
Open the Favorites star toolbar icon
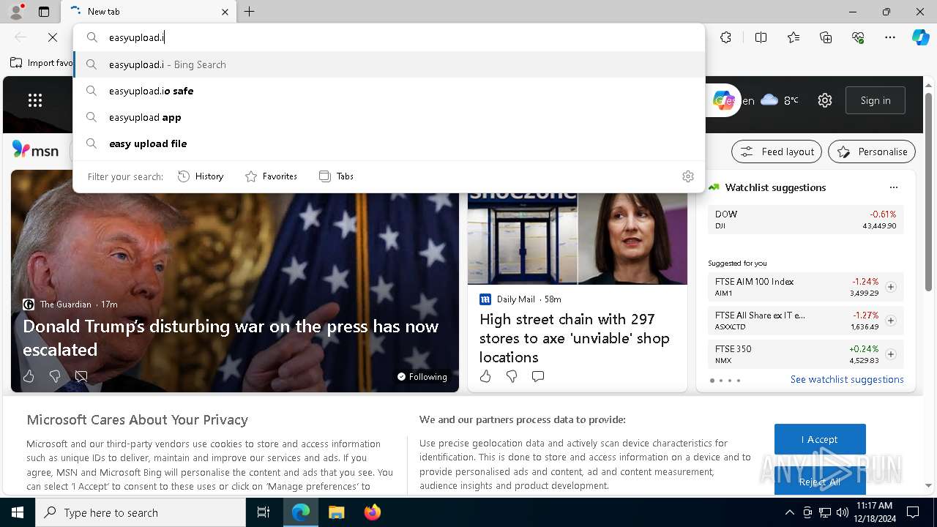pos(794,37)
